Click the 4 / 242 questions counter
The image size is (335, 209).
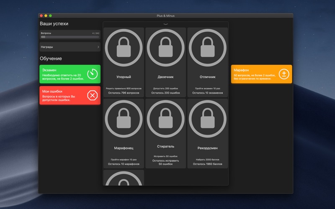[x=96, y=33]
